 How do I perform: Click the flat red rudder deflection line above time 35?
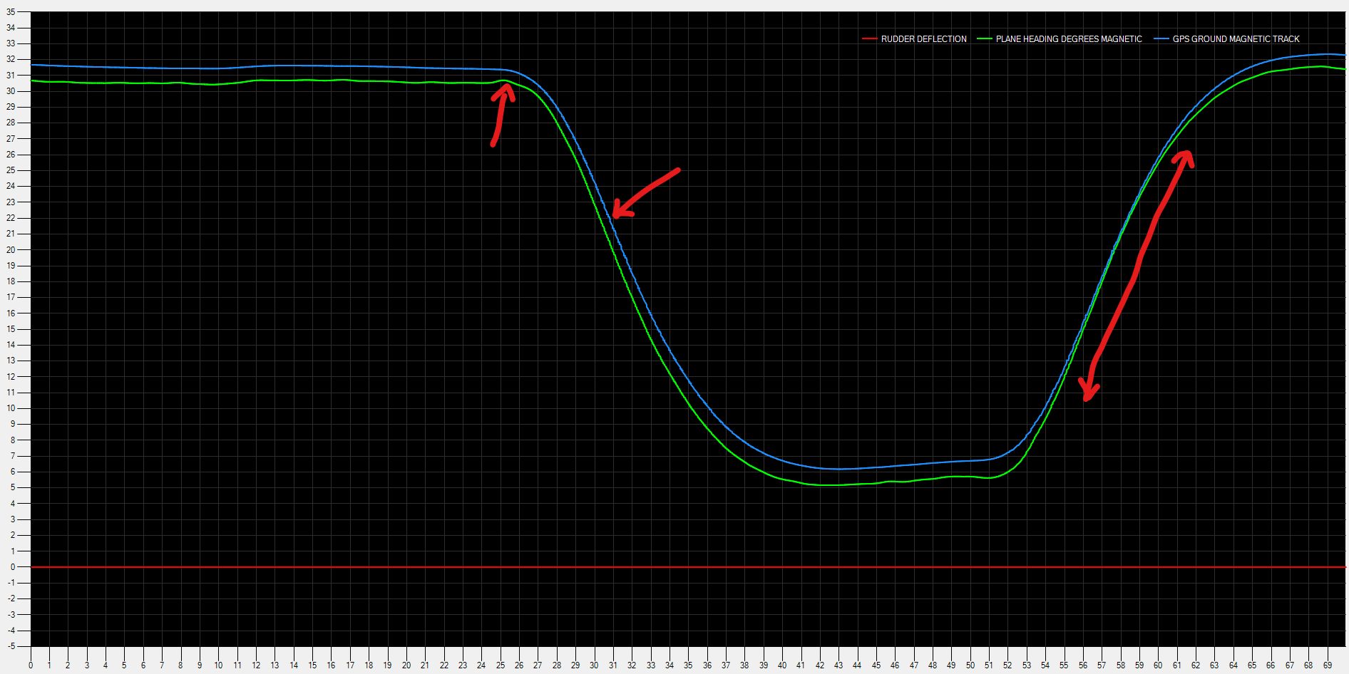click(688, 567)
